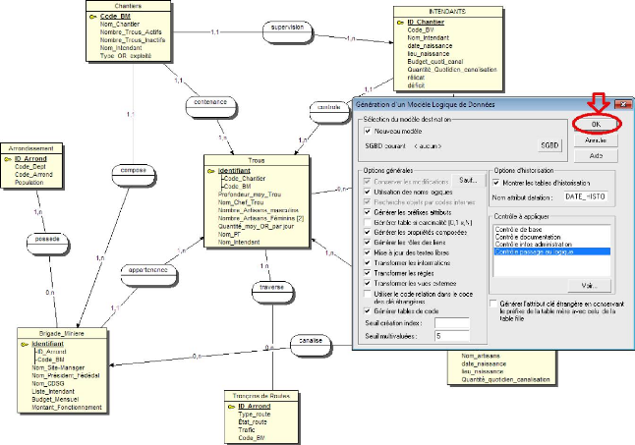Enable Générer table si cardinalité option

[x=369, y=221]
